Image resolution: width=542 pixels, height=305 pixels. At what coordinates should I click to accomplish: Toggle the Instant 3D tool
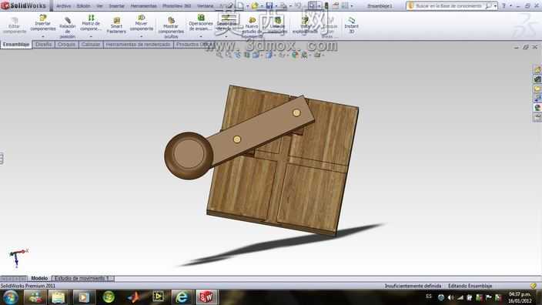[352, 25]
